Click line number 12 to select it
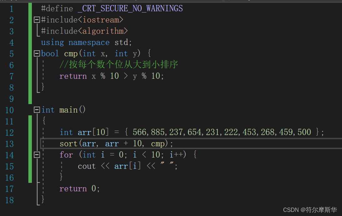The image size is (342, 216). (9, 132)
